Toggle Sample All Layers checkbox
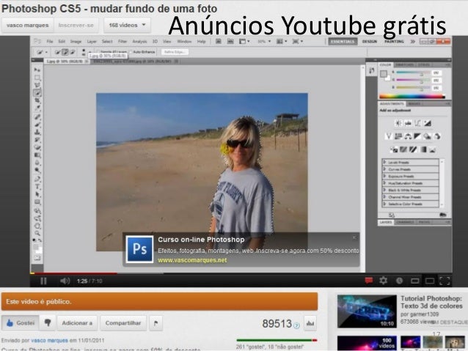 (x=98, y=52)
